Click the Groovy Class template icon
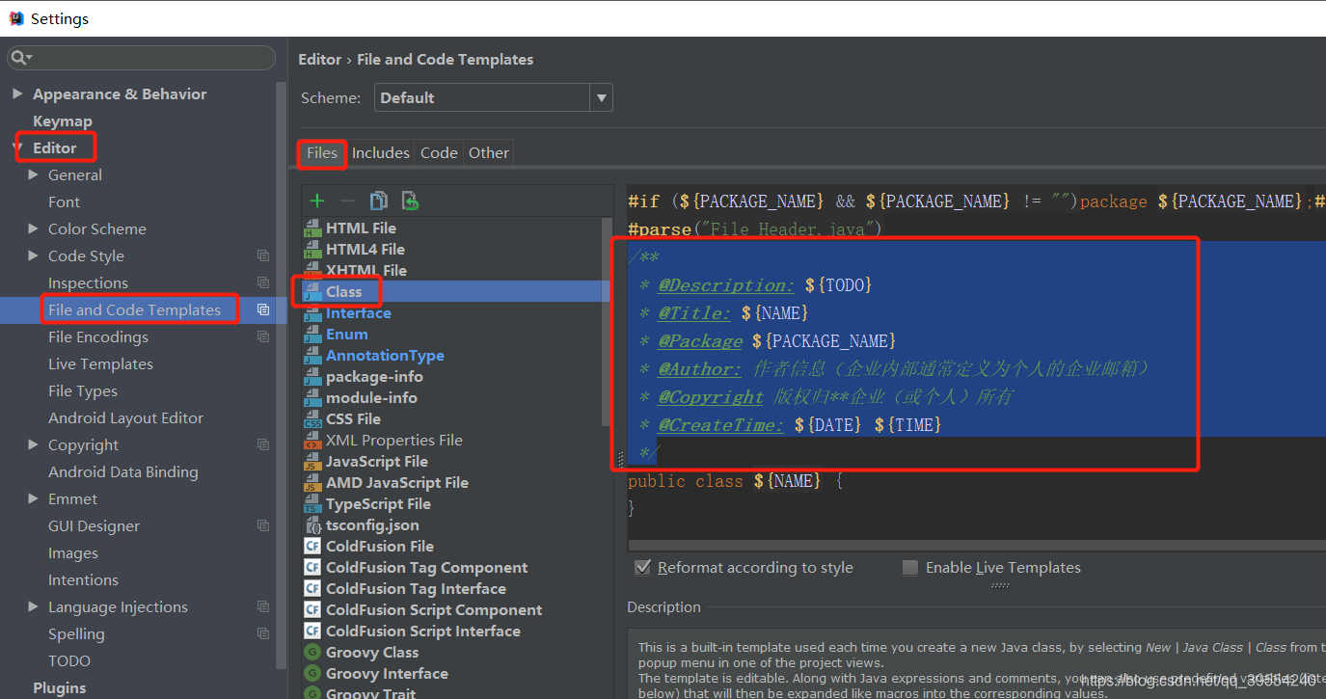The height and width of the screenshot is (699, 1326). pyautogui.click(x=312, y=653)
